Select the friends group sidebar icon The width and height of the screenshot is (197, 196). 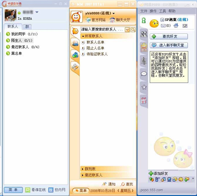point(144,34)
